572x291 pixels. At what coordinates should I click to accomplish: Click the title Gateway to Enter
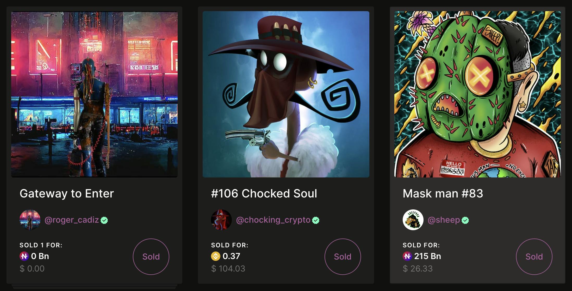[67, 194]
